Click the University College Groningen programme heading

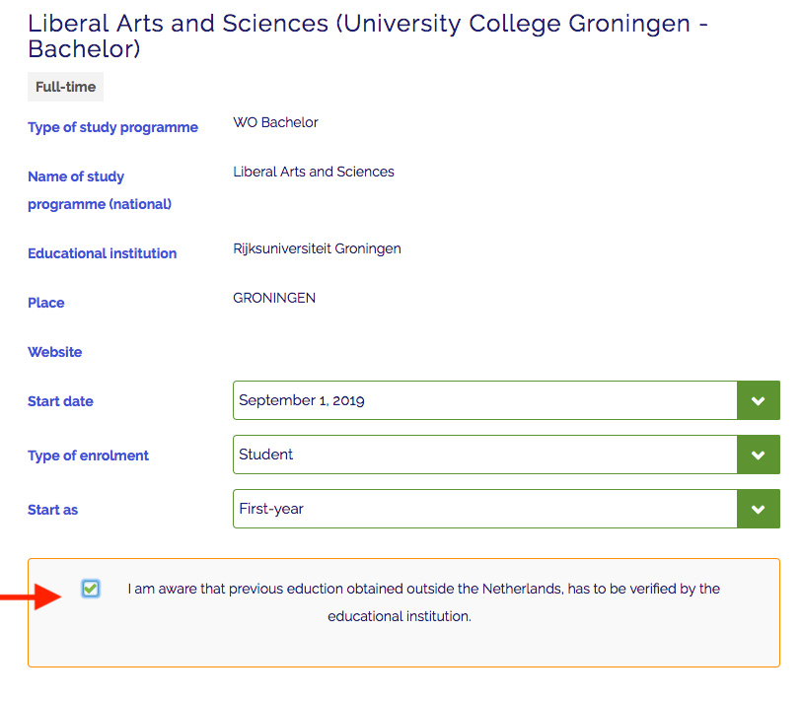pyautogui.click(x=367, y=35)
